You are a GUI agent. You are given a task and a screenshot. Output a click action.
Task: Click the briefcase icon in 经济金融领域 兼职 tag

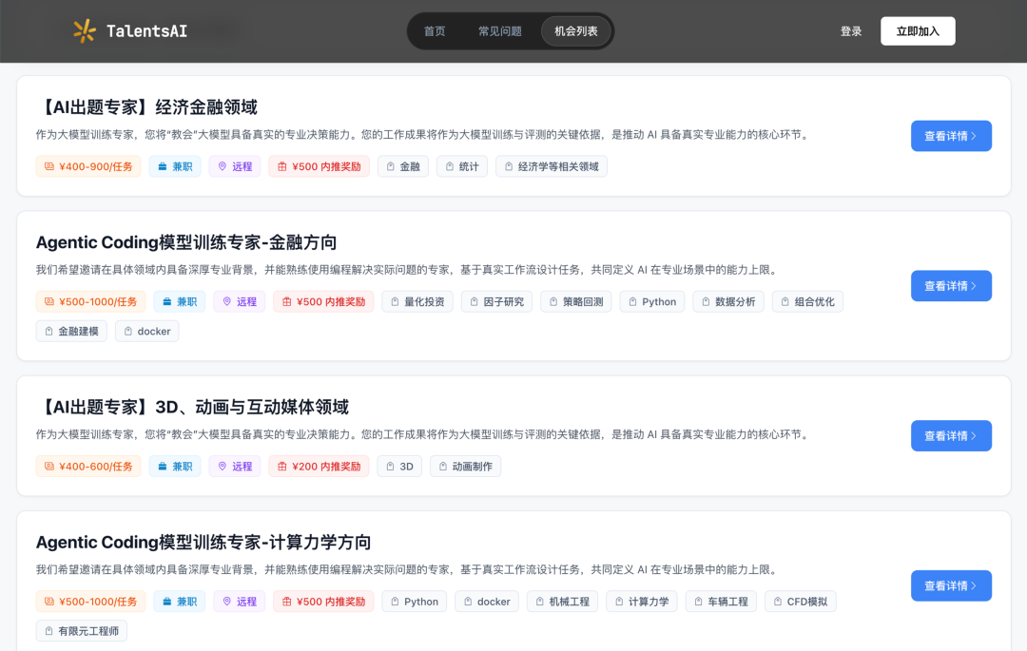[x=163, y=166]
